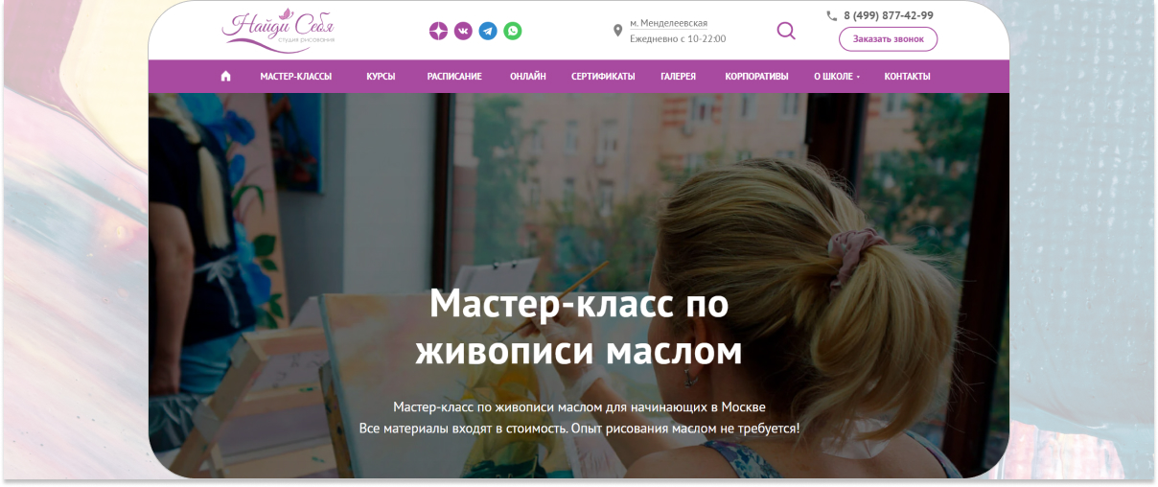
Task: Click the location pin icon near Менделеевская
Action: (x=617, y=31)
